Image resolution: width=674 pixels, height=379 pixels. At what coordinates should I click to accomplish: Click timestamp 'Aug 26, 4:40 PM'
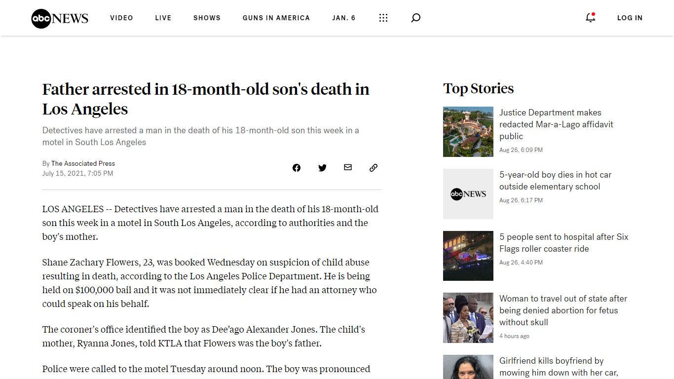click(521, 262)
